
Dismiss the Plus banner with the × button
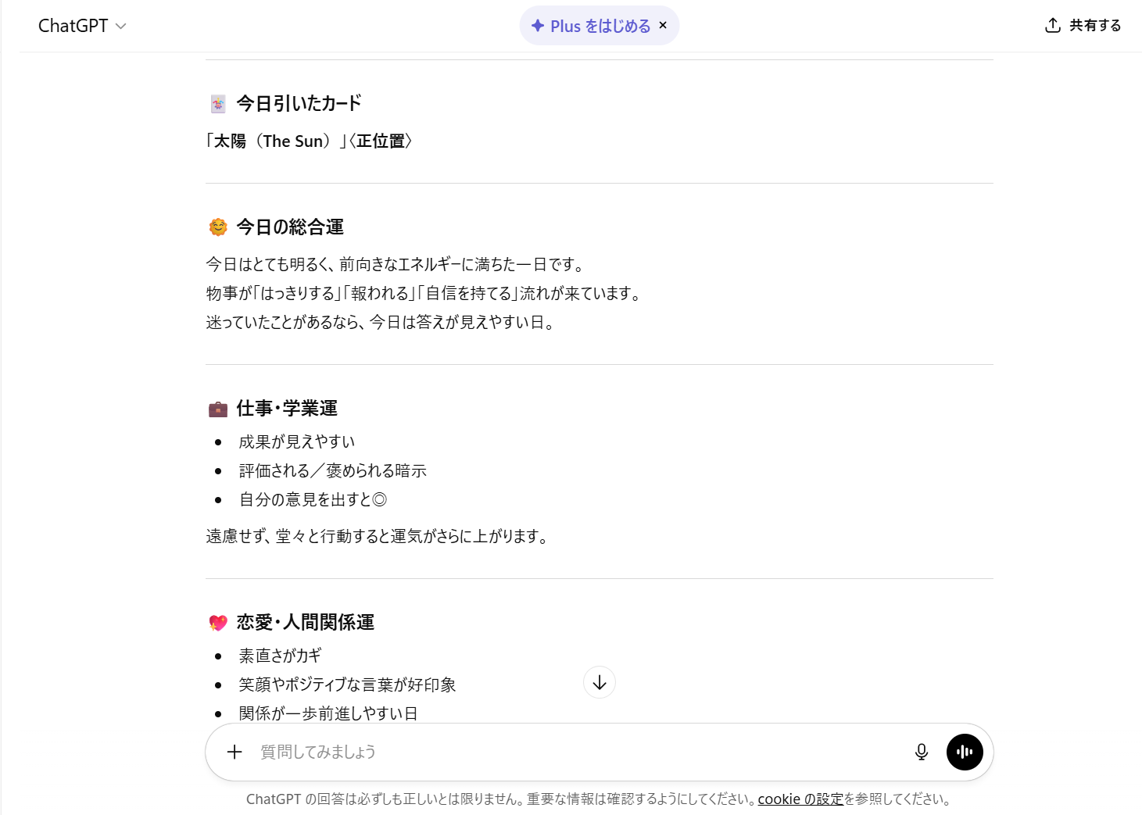pos(662,25)
